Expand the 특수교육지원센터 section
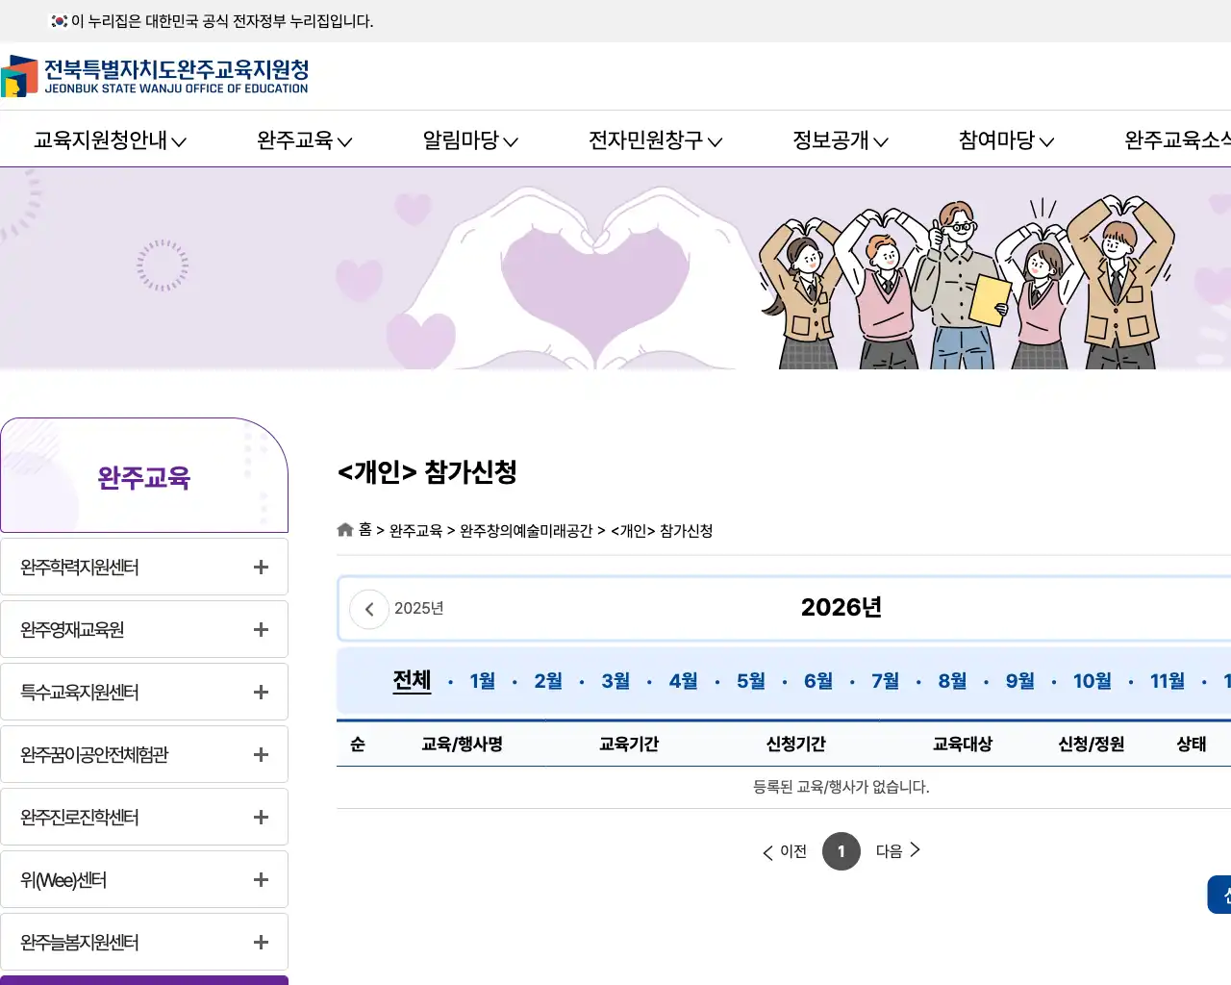This screenshot has height=985, width=1231. [x=260, y=692]
